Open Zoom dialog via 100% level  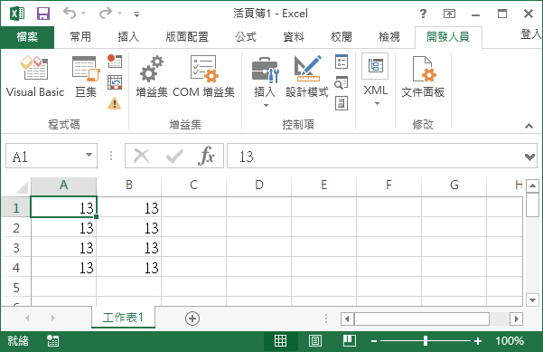(x=509, y=341)
